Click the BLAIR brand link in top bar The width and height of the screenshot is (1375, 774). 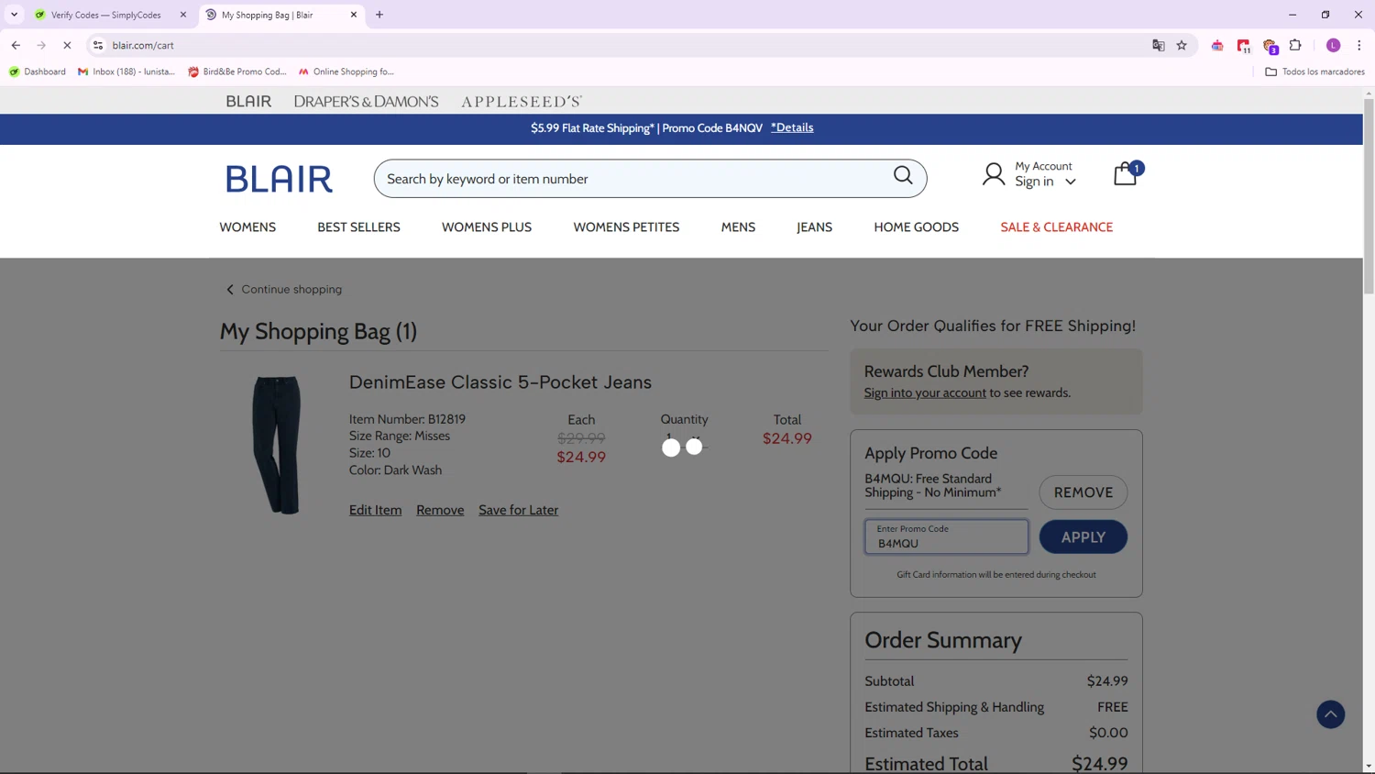(x=248, y=102)
